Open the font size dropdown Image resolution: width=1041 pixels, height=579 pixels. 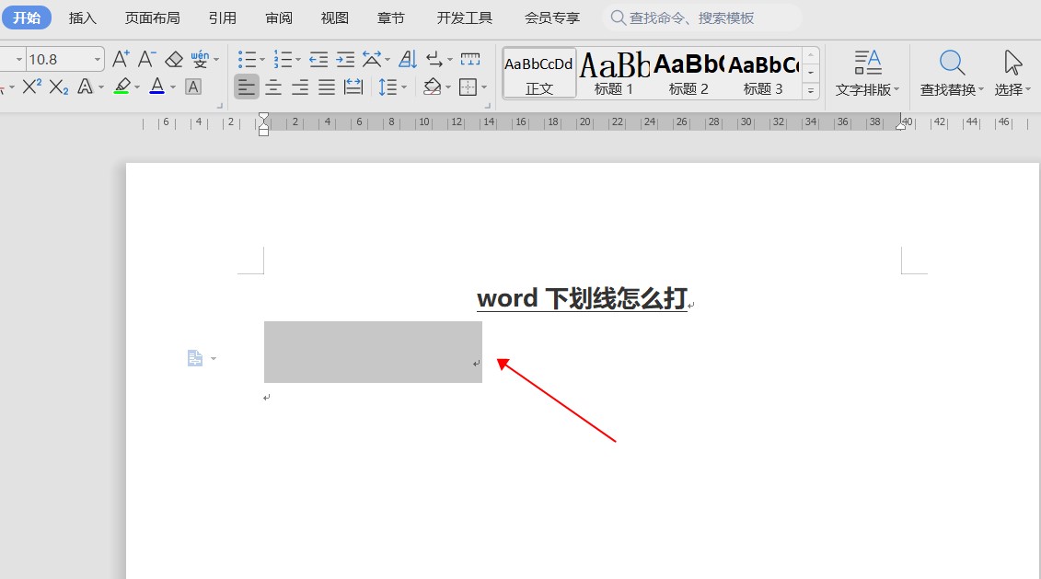click(x=98, y=60)
